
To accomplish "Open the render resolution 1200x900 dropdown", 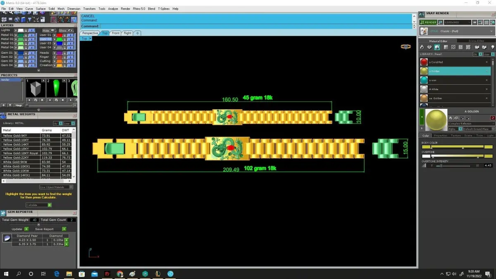I will click(457, 22).
